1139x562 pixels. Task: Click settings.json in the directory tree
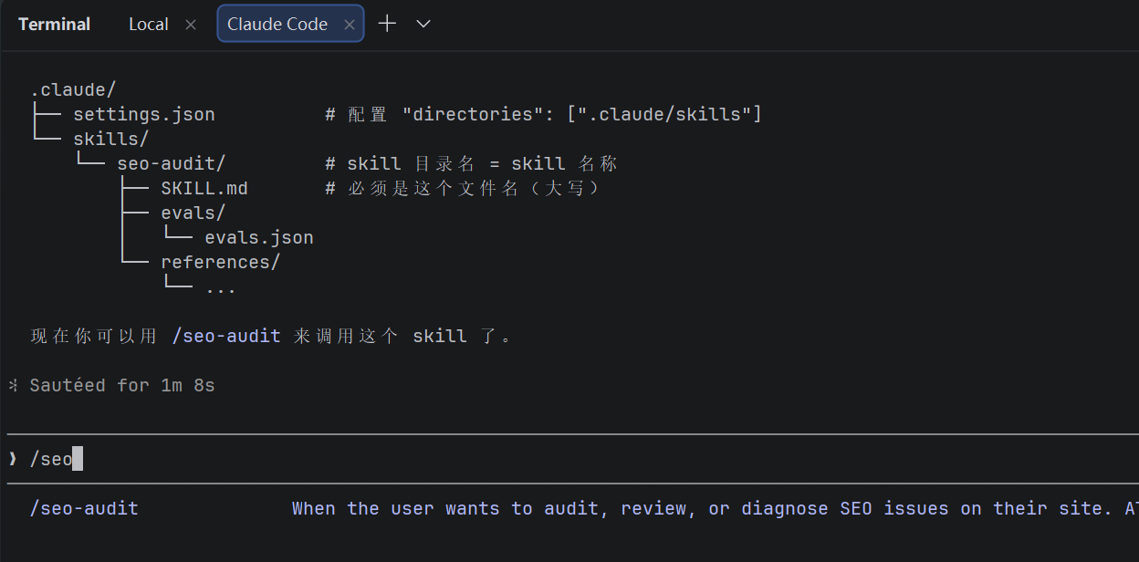click(x=144, y=114)
